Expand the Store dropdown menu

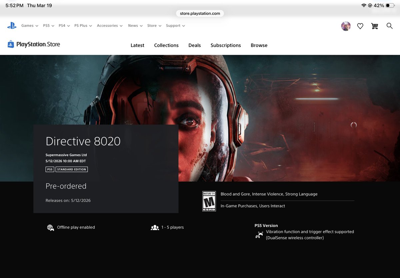(154, 26)
